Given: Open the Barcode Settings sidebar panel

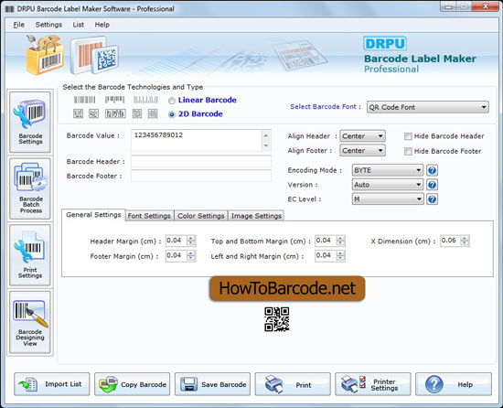Looking at the screenshot, I should pyautogui.click(x=30, y=123).
